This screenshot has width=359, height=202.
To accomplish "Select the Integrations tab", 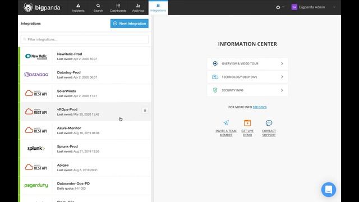I will pos(158,7).
